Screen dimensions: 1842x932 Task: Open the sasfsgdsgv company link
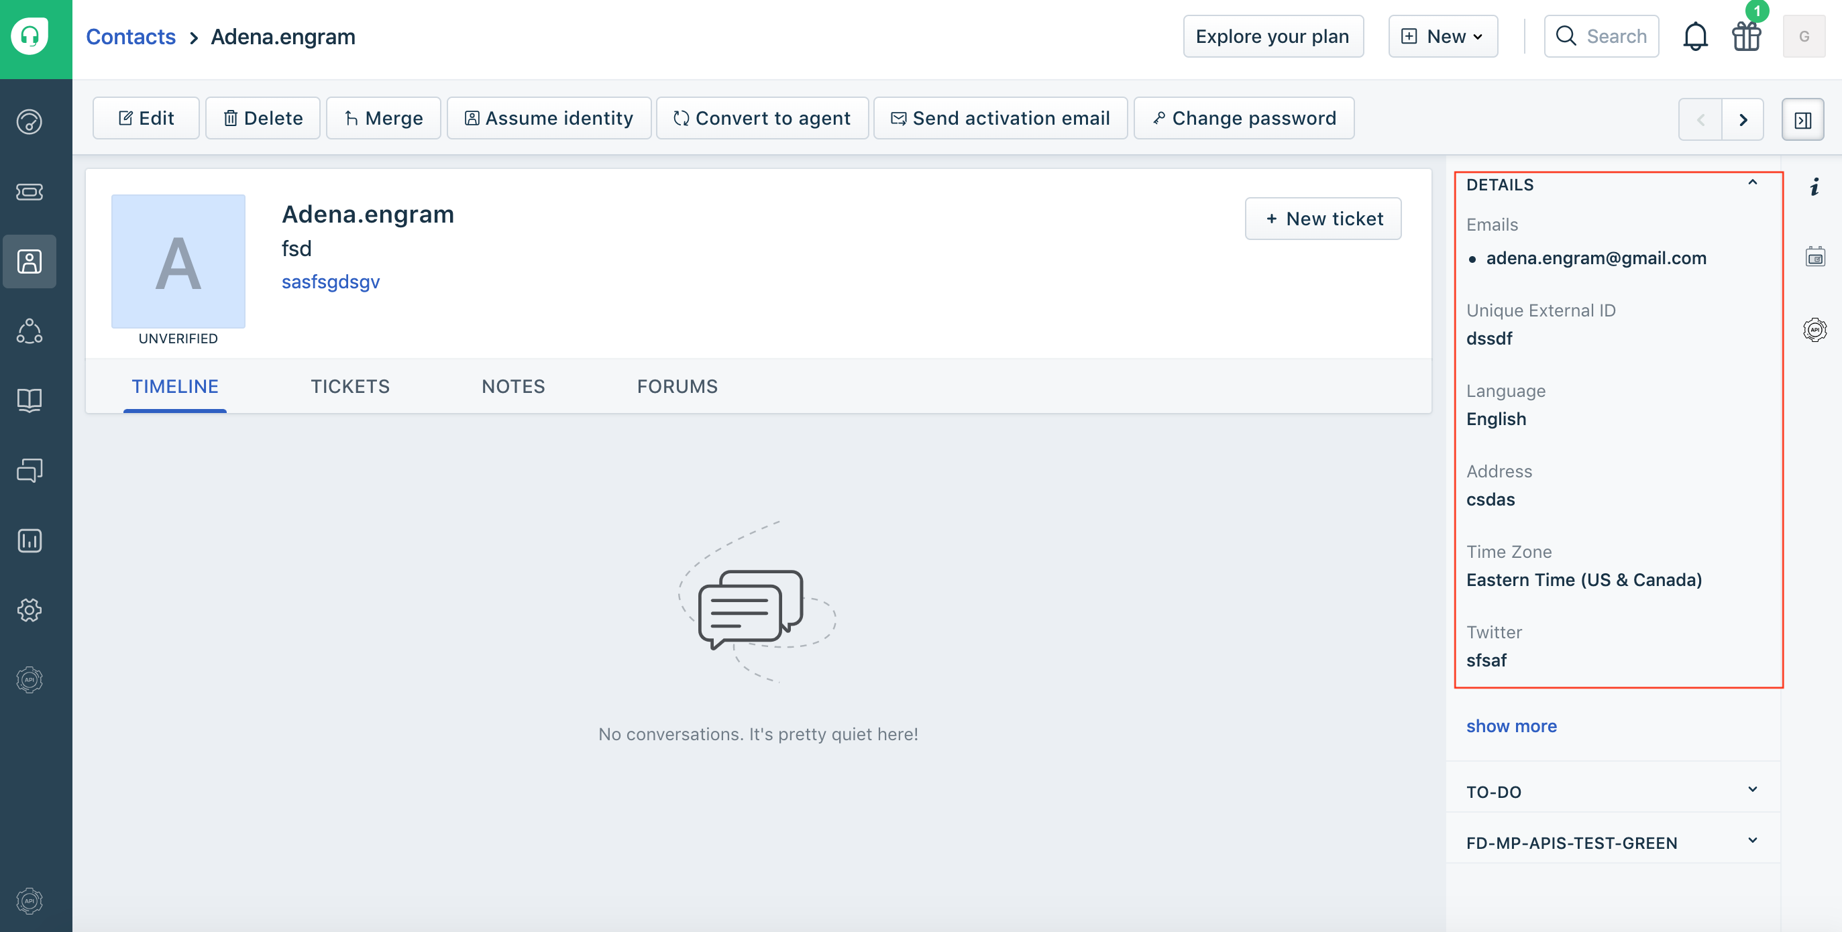coord(330,282)
